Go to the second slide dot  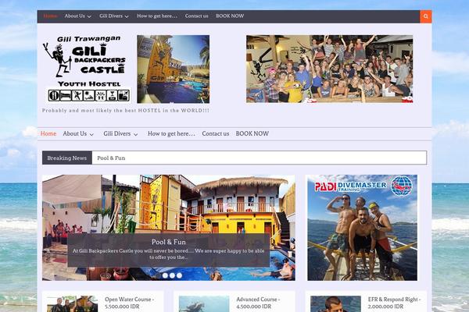[172, 275]
